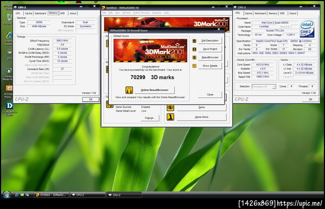Screen dimensions: 325x209
Task: Click the eye icon next to Demo
Action: (171, 107)
